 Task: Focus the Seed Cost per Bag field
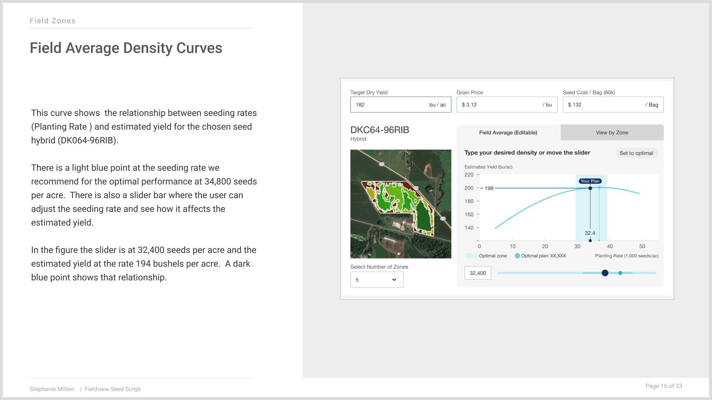(613, 105)
